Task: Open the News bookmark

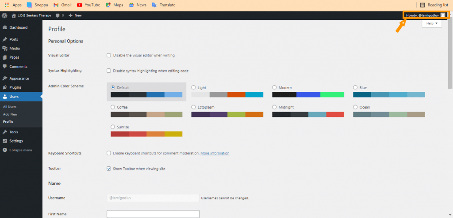Action: click(138, 5)
